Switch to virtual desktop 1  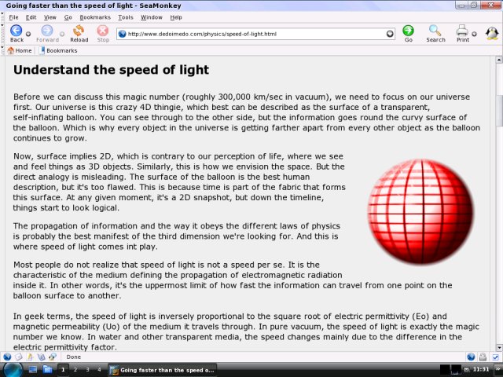[x=63, y=370]
